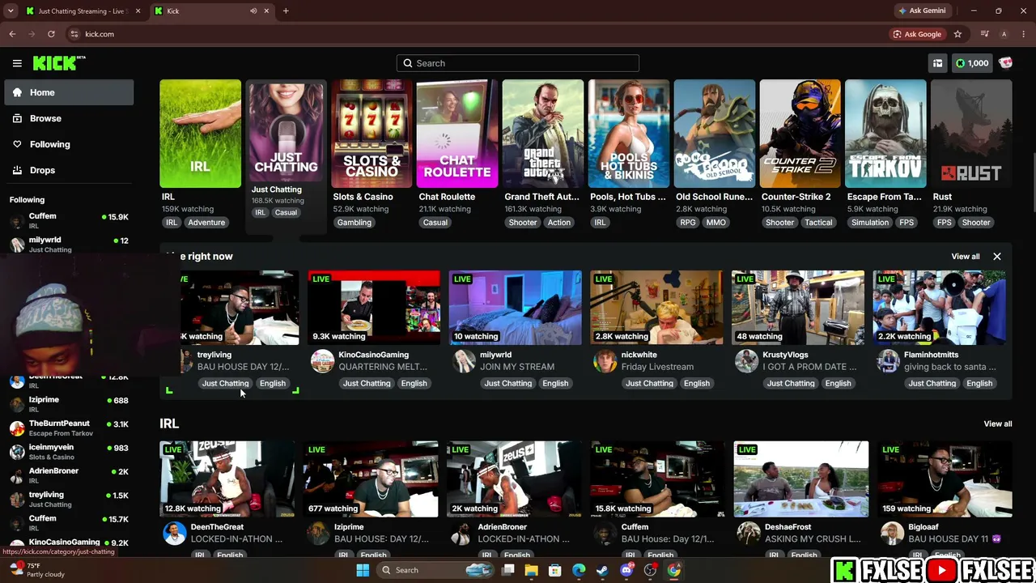The width and height of the screenshot is (1036, 583).
Task: Dismiss the live right now section
Action: 997,257
